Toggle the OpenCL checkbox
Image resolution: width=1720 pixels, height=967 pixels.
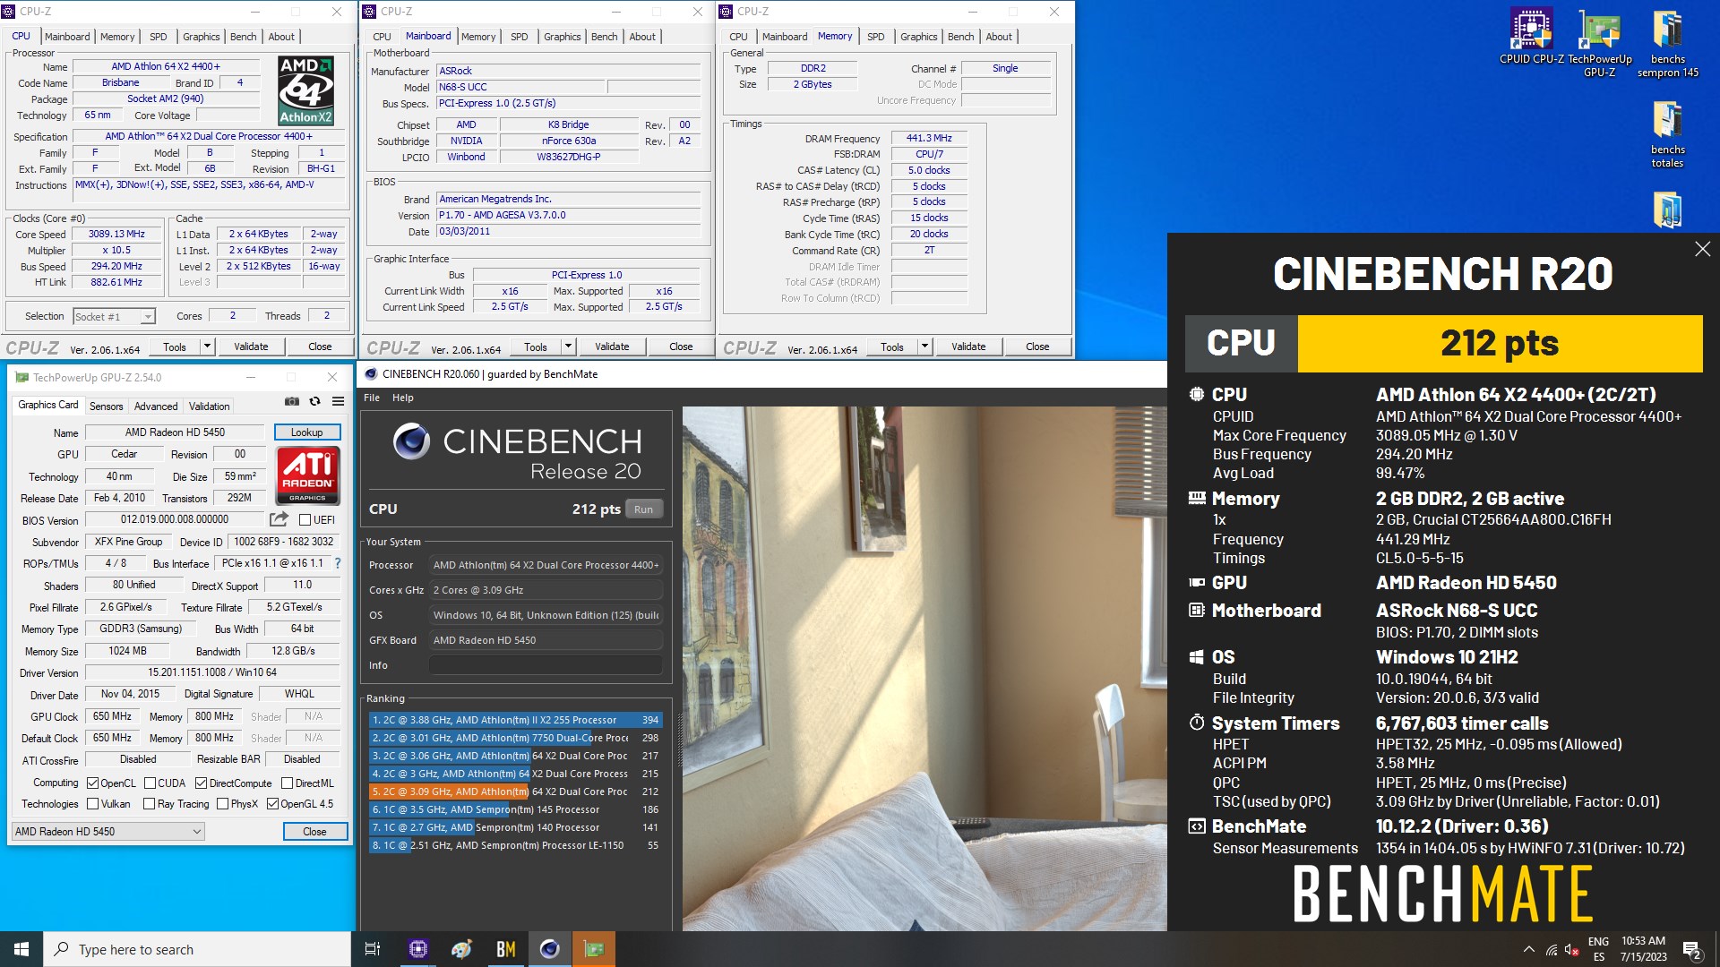[92, 783]
